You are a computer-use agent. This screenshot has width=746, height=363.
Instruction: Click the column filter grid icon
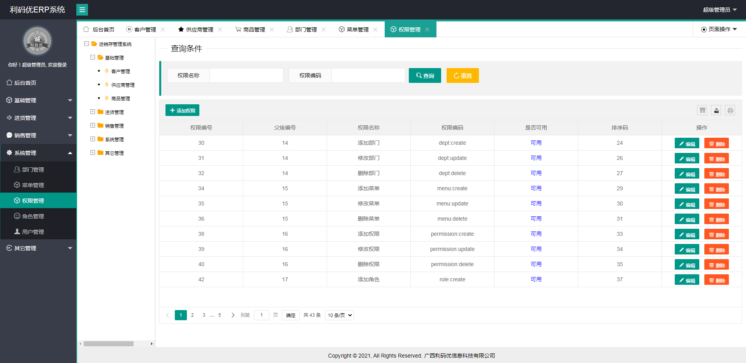pos(702,110)
